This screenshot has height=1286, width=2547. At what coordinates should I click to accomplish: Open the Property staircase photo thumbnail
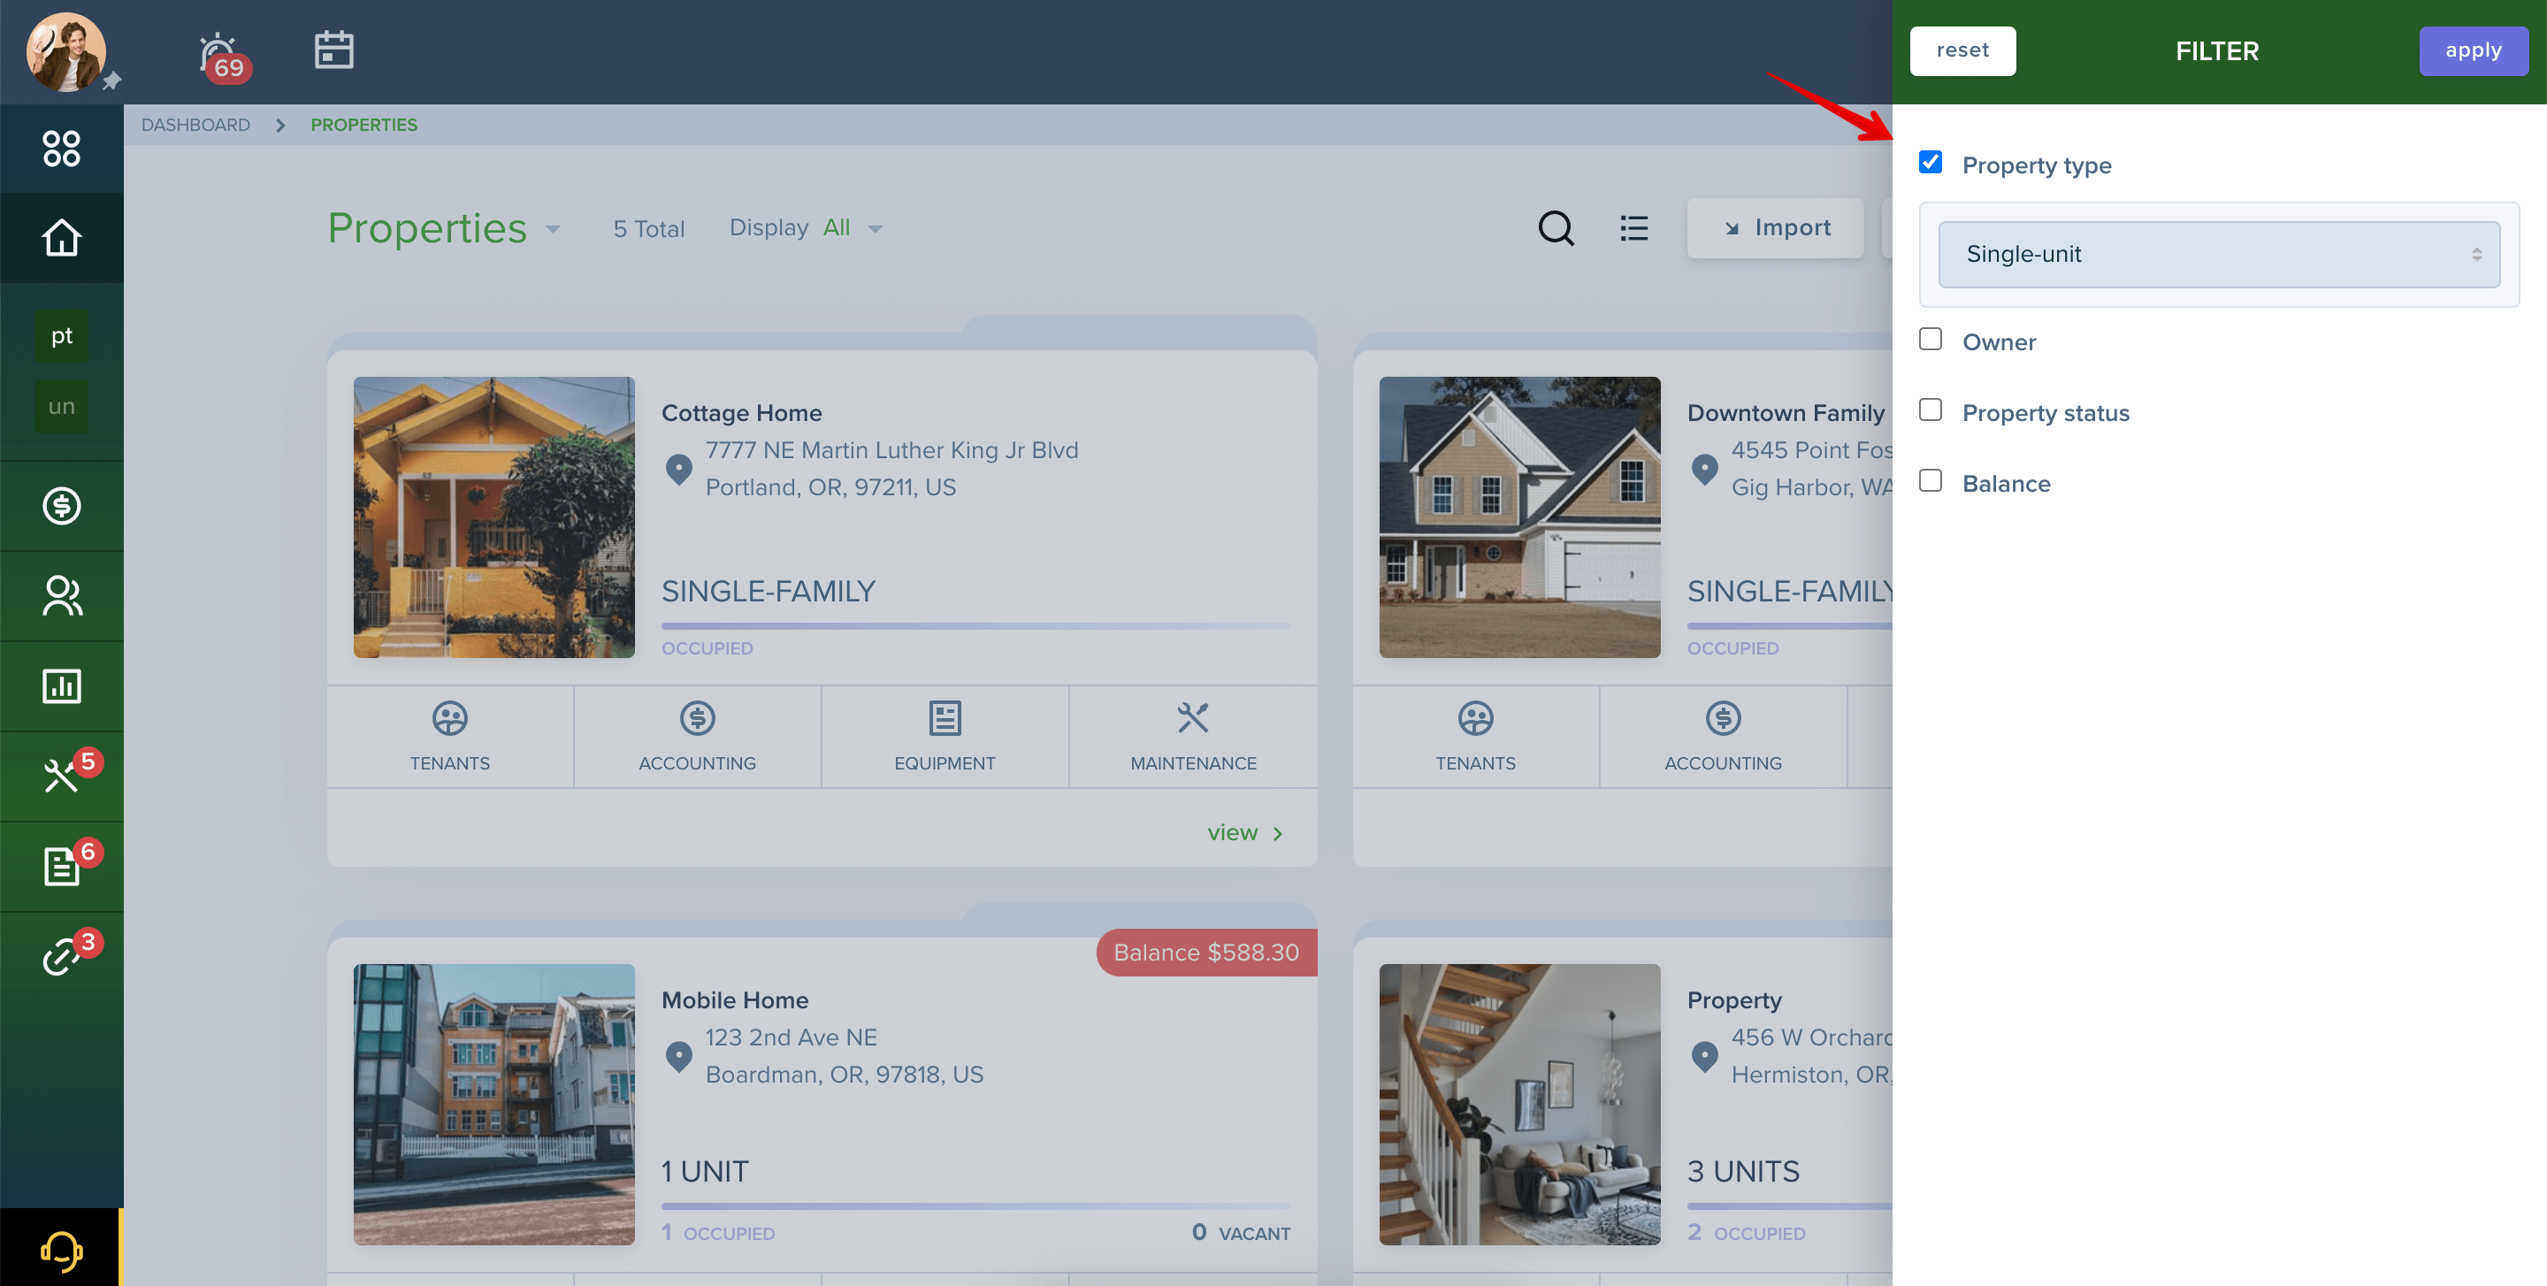1519,1104
